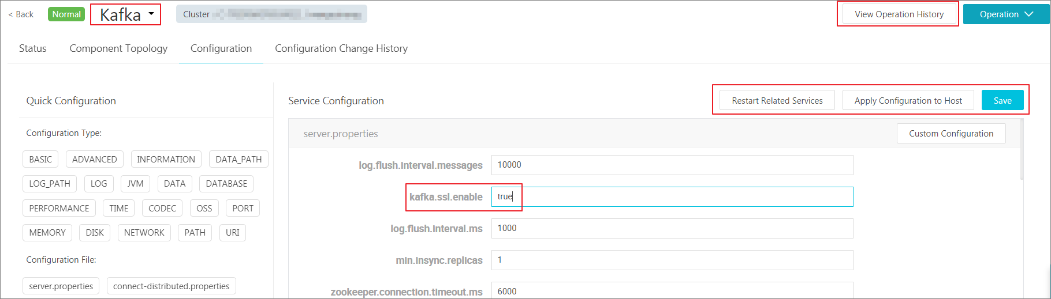Choose server.properties configuration file

tap(61, 286)
